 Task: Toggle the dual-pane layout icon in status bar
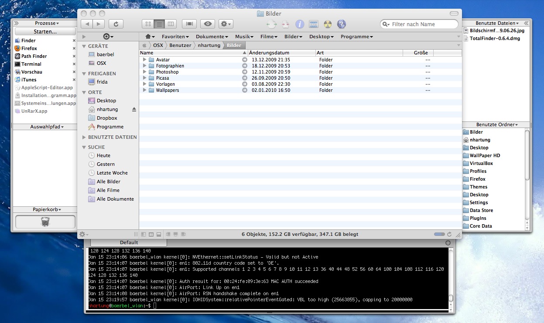click(151, 234)
